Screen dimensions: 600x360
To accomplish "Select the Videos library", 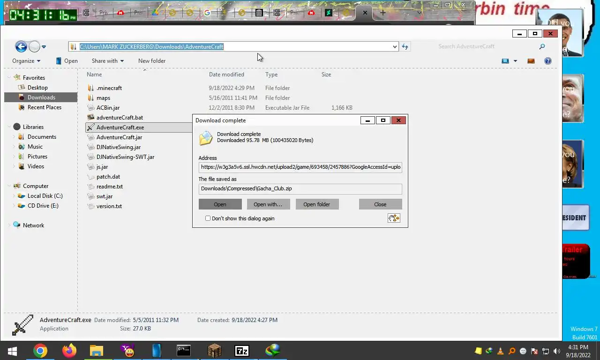I will [36, 166].
